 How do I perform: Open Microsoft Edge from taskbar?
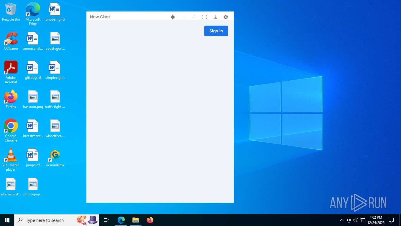pos(121,220)
